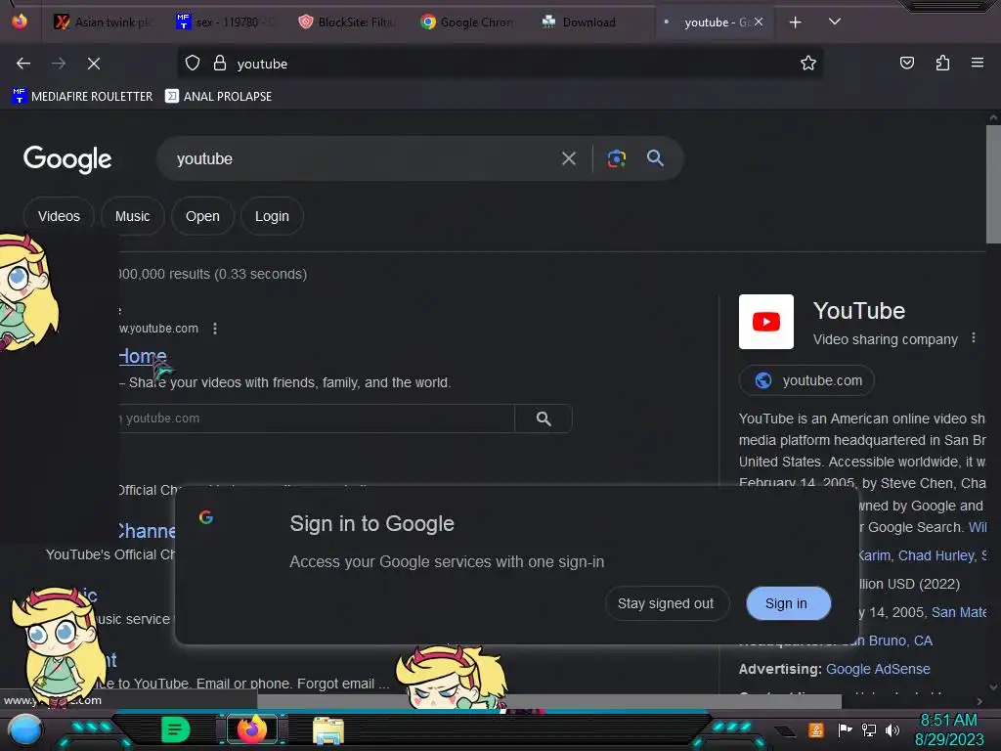This screenshot has height=751, width=1001.
Task: Open Action Center flag tray icon
Action: [845, 729]
